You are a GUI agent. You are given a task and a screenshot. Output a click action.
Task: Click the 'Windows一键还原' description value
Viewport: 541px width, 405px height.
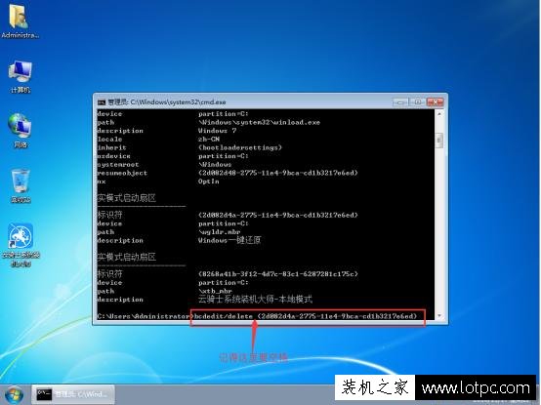[x=229, y=240]
